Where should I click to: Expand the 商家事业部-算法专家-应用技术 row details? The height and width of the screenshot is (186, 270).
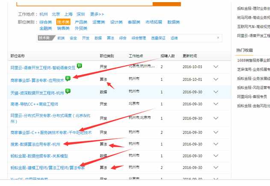coord(216,79)
